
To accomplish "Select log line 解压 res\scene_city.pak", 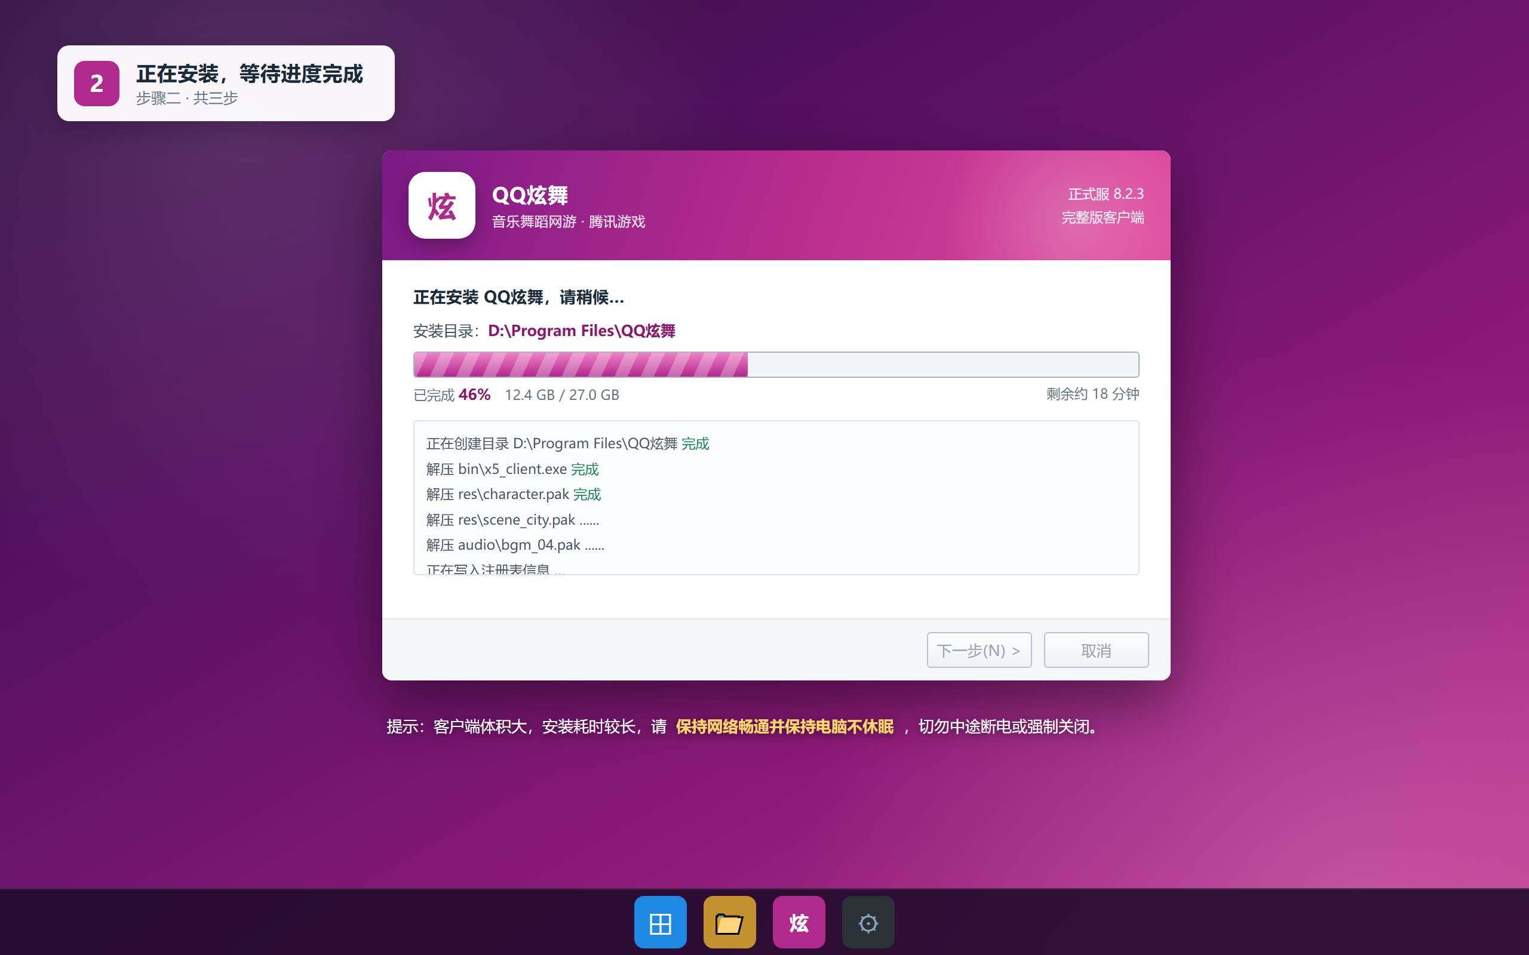I will 512,519.
